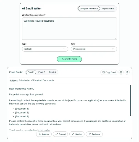Viewport: 139px width, 142px height.
Task: Open the Tone dropdown showing Professional
Action: click(94, 49)
